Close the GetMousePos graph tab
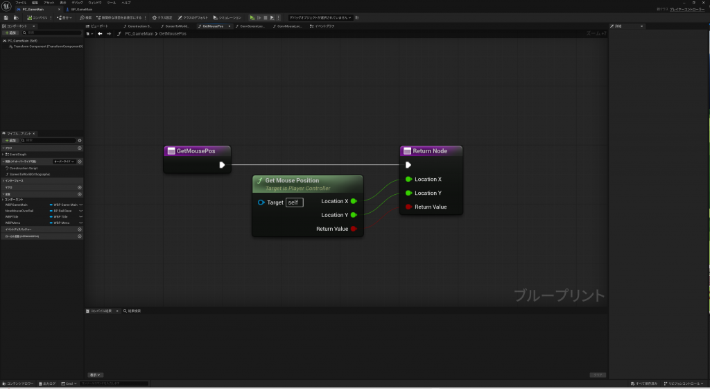Viewport: 710px width, 389px height. pos(229,26)
